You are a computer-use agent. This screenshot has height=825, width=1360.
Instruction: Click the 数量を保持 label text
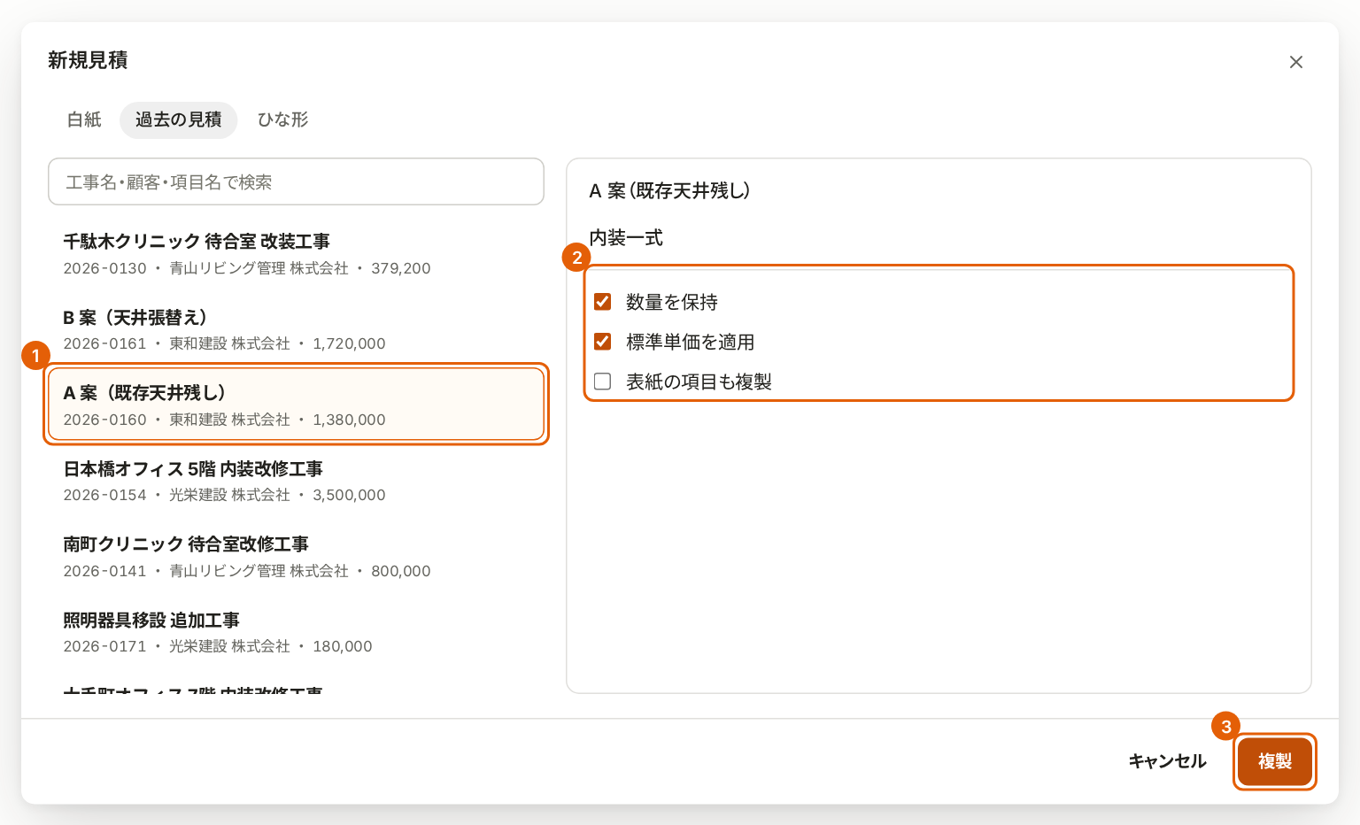click(x=672, y=302)
